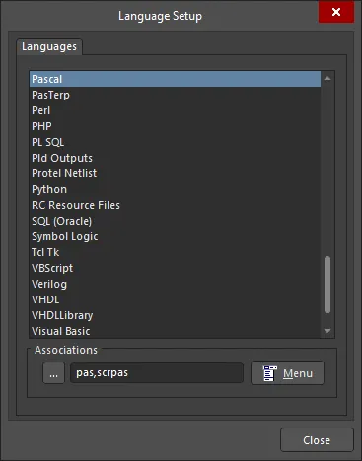Select Verilog in the languages list

coord(175,284)
